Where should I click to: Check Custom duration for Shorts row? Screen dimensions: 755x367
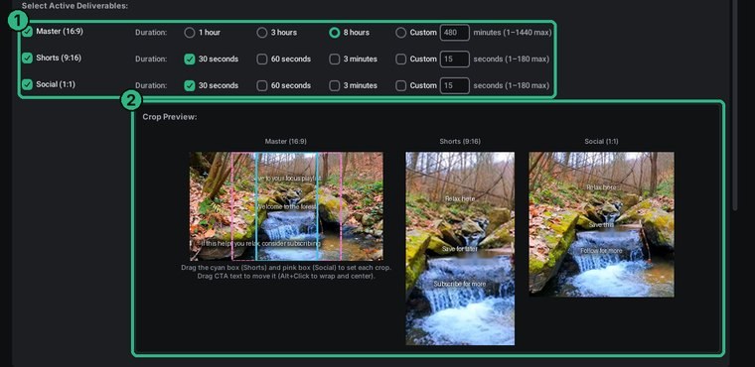click(400, 60)
